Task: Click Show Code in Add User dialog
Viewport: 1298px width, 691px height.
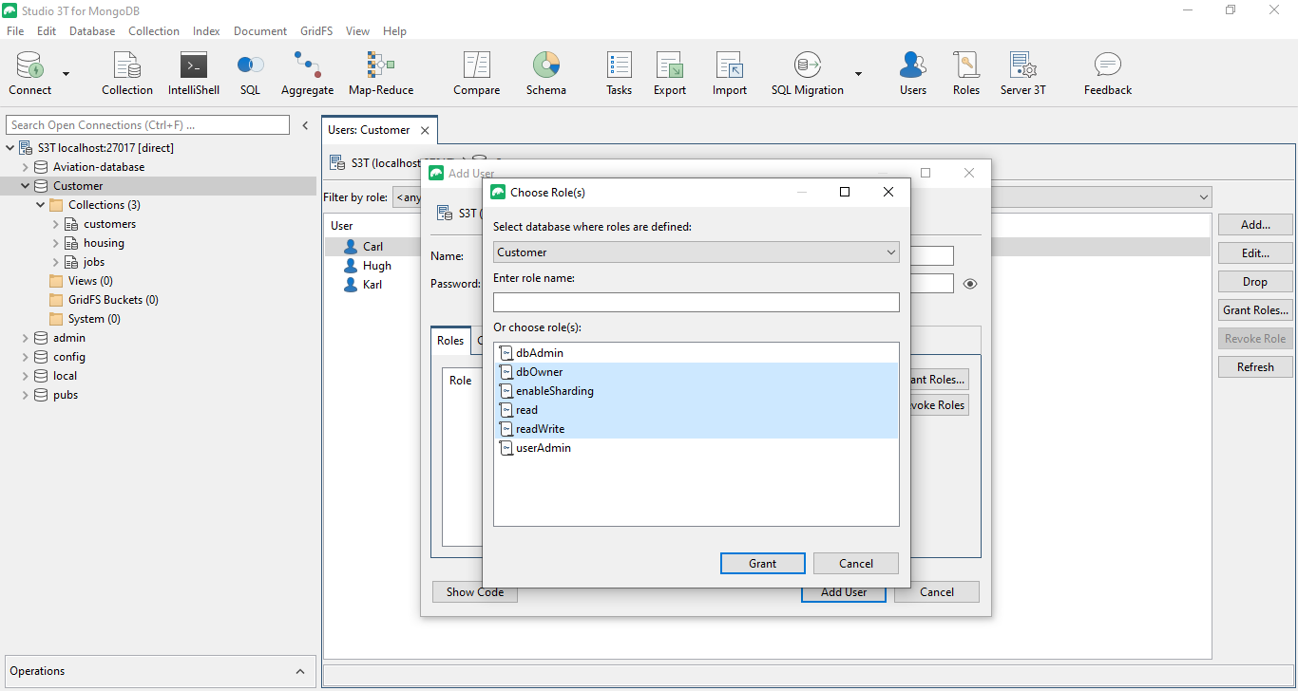Action: [475, 592]
